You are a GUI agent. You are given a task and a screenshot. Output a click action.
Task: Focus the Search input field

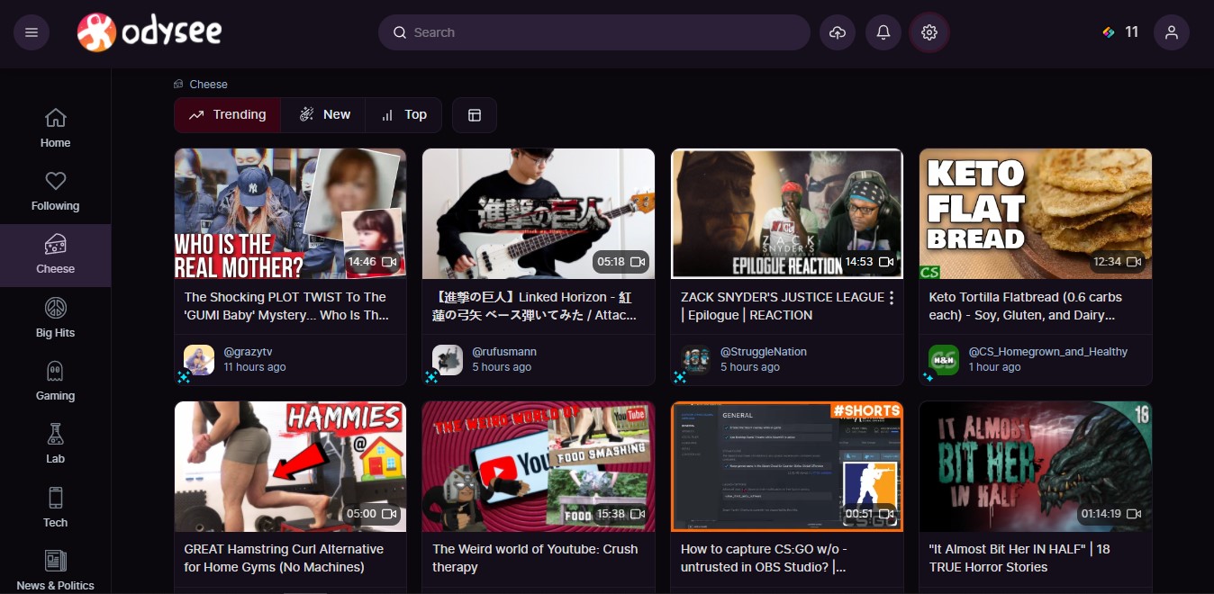point(594,32)
